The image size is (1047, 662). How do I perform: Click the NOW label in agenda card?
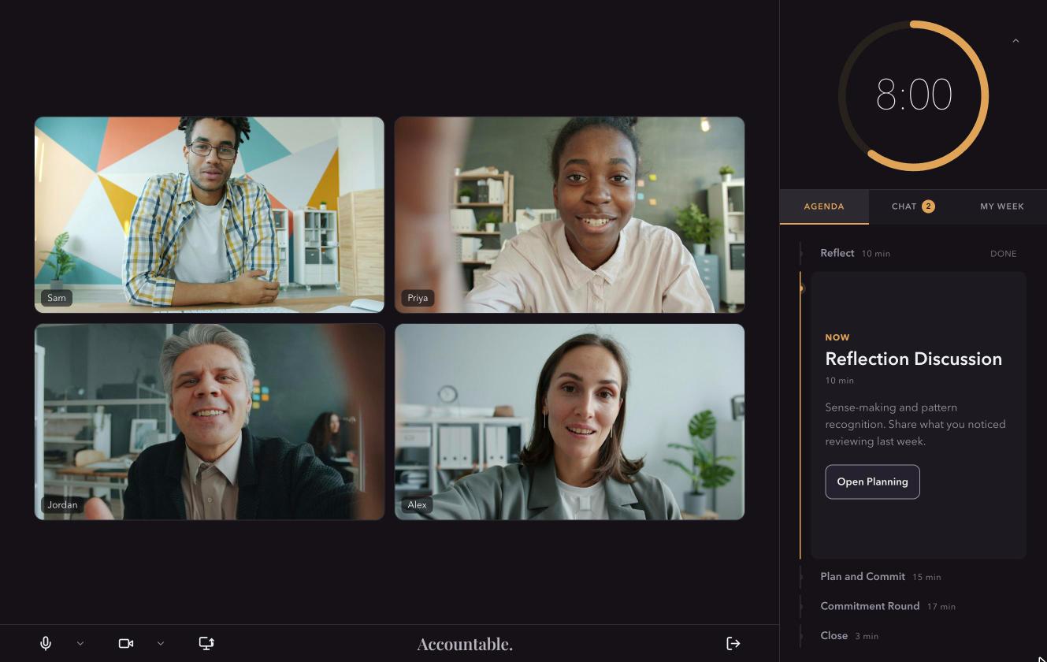pos(837,337)
